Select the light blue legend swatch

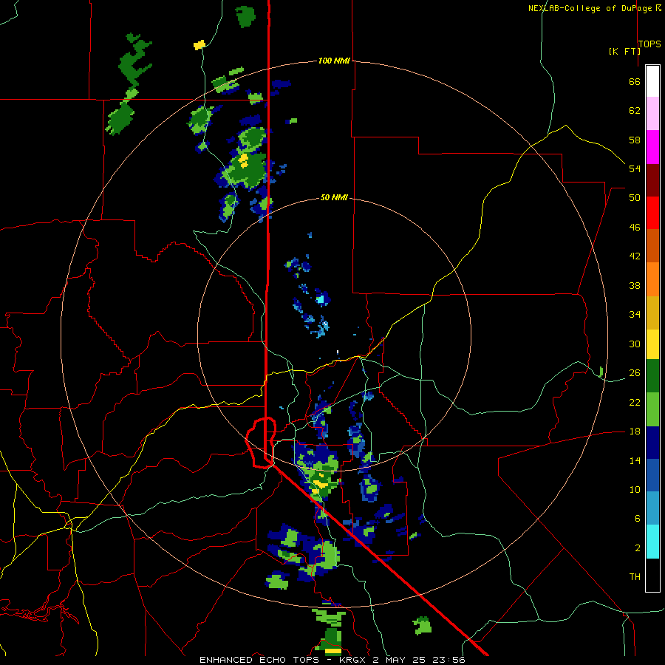click(x=652, y=508)
